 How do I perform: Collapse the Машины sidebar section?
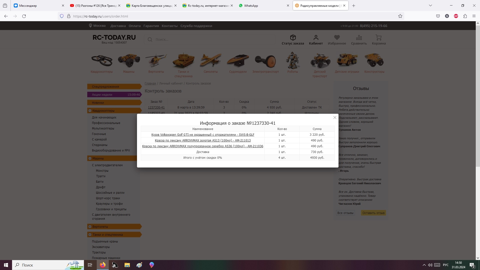(90, 158)
